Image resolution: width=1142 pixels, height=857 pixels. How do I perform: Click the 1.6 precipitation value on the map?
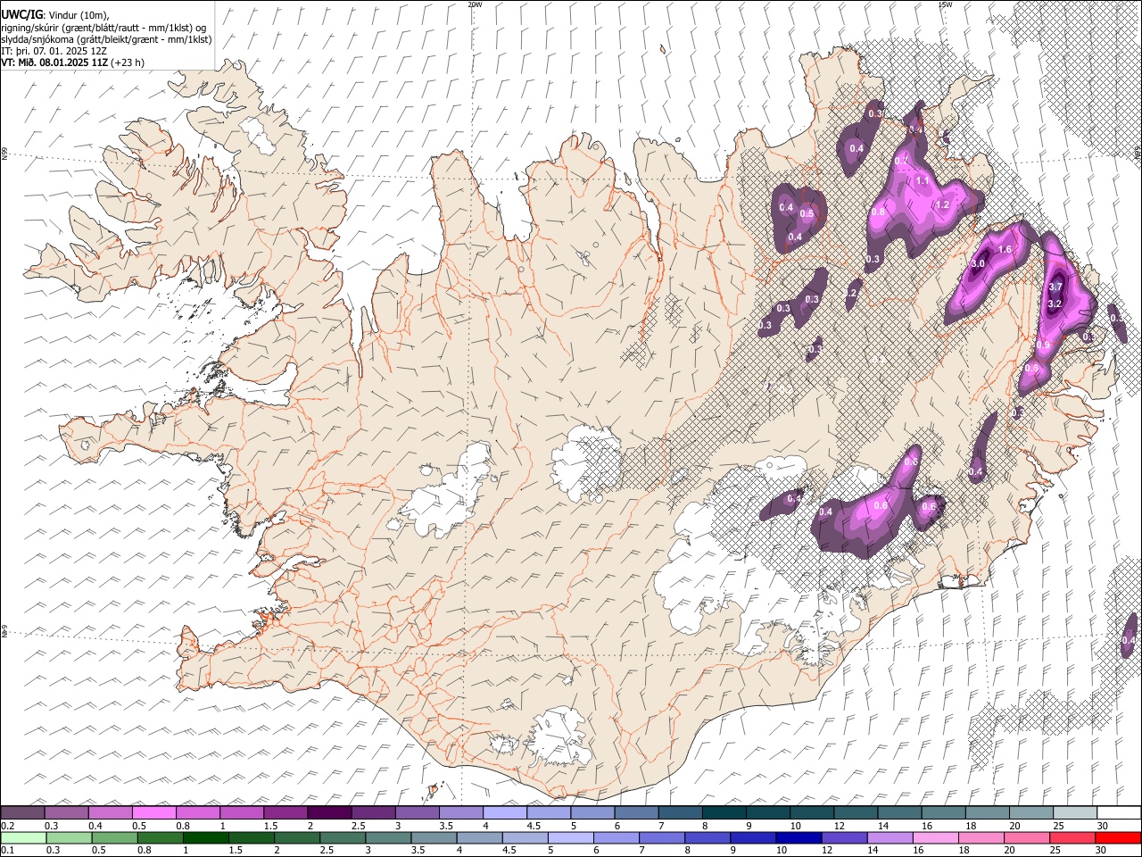coord(1005,249)
